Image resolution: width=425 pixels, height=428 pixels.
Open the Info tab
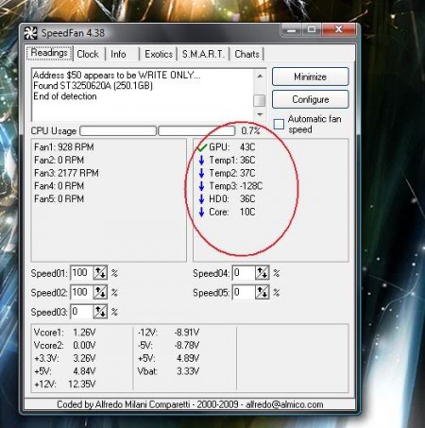coord(118,54)
